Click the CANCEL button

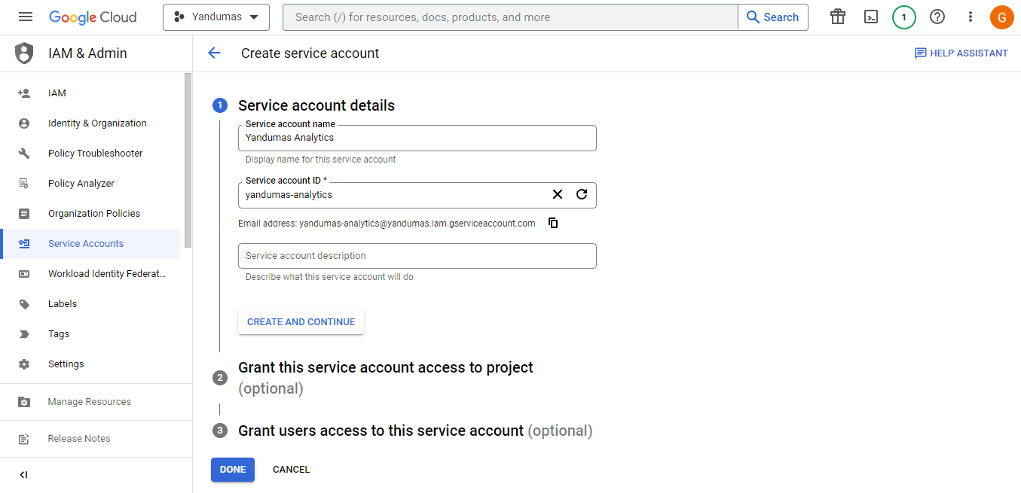(291, 470)
